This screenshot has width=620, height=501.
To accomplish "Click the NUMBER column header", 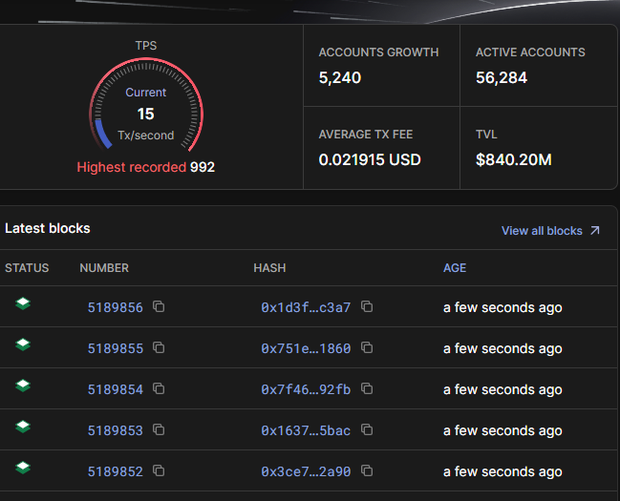I will [104, 268].
